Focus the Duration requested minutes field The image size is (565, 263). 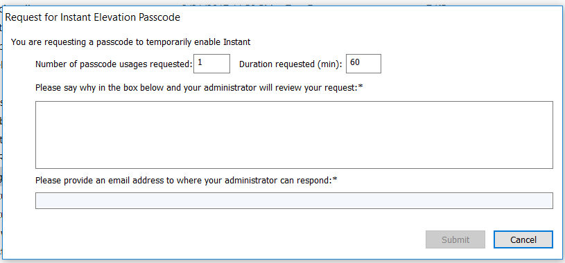tap(363, 64)
